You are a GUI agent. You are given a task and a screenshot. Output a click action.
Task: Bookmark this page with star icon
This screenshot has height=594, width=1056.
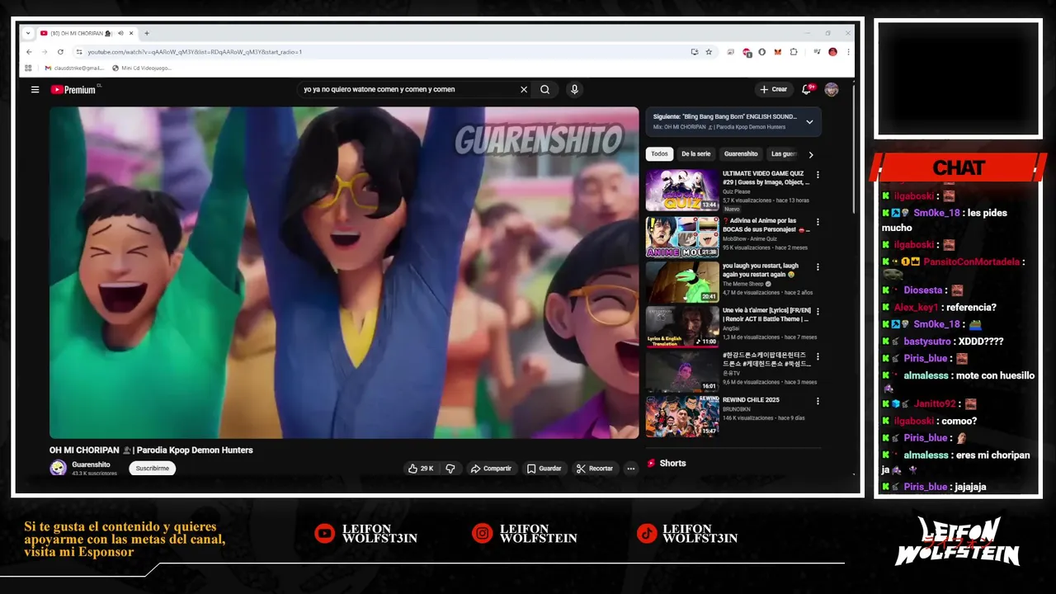click(x=708, y=52)
